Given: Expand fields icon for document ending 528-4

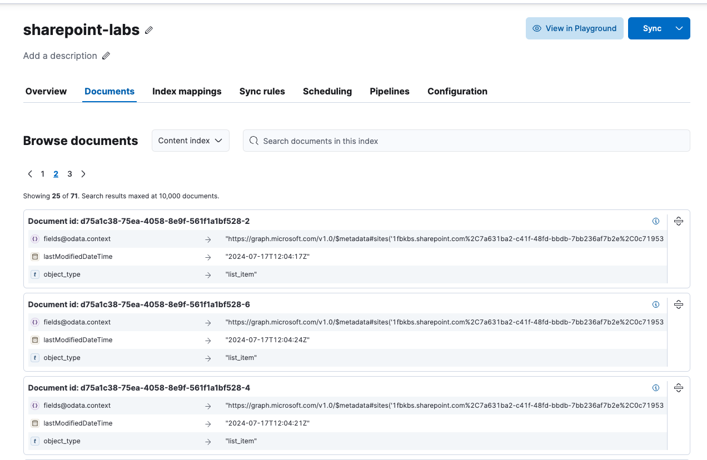Looking at the screenshot, I should pos(679,388).
